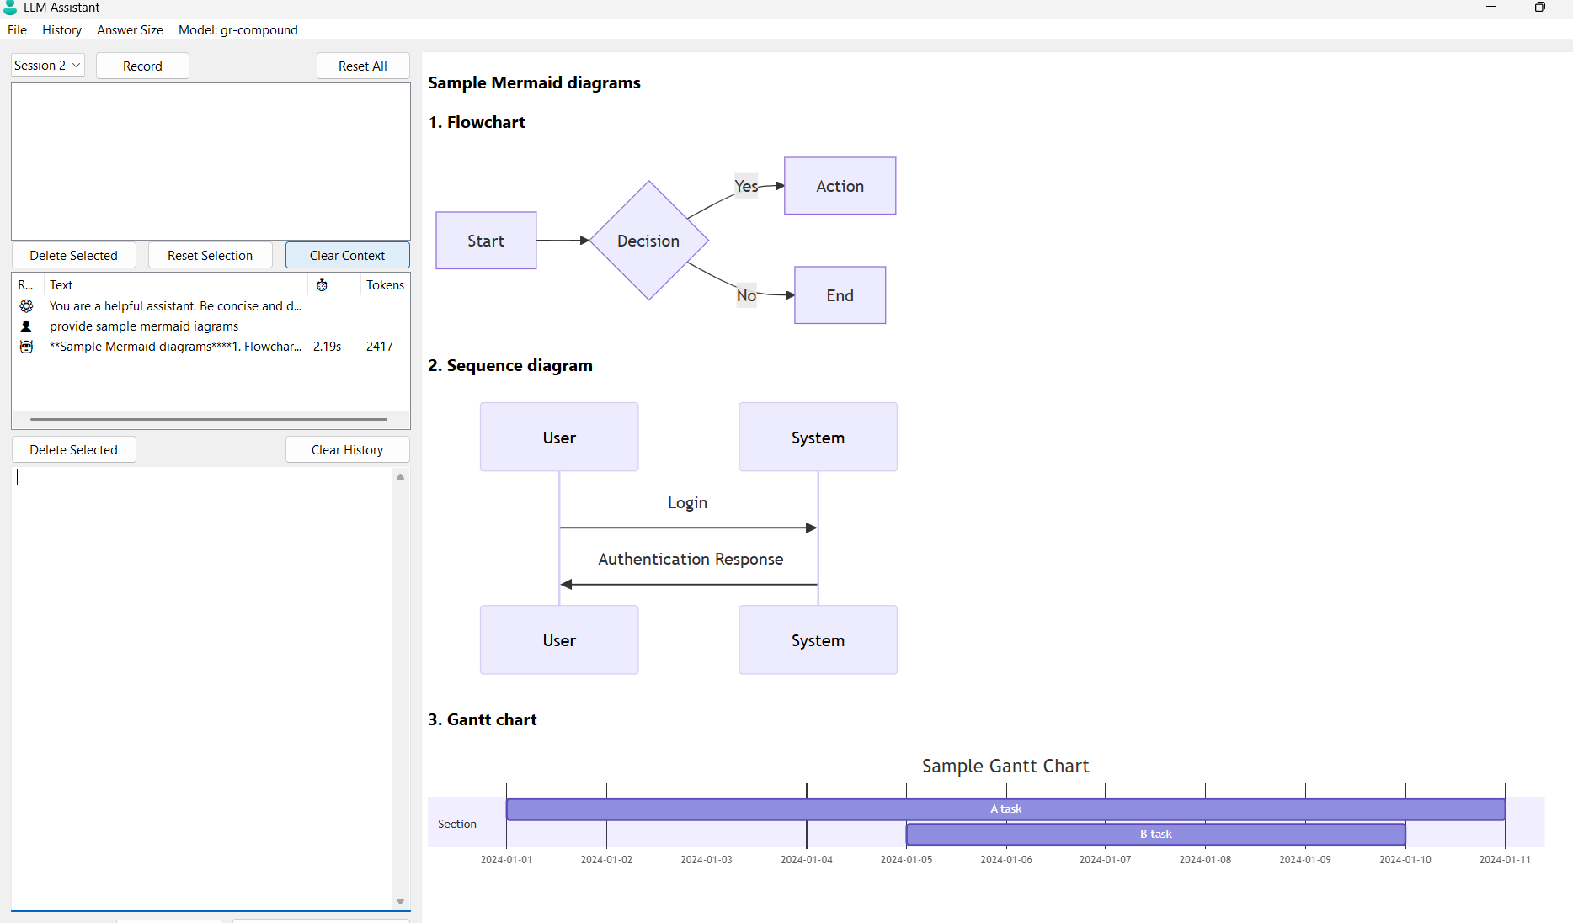Open the Session 2 dropdown

(48, 66)
